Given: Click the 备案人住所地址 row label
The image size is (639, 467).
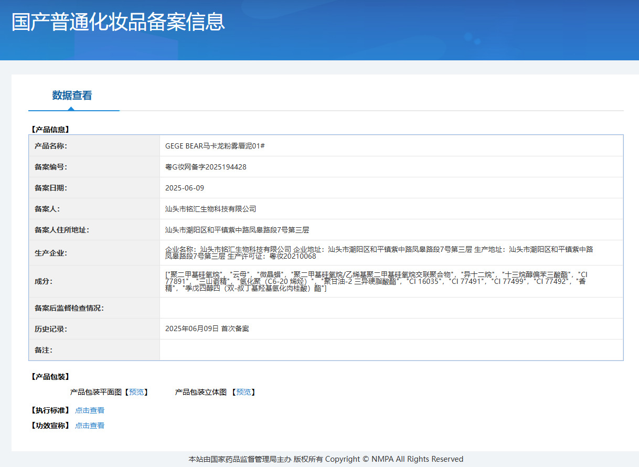Looking at the screenshot, I should [62, 230].
